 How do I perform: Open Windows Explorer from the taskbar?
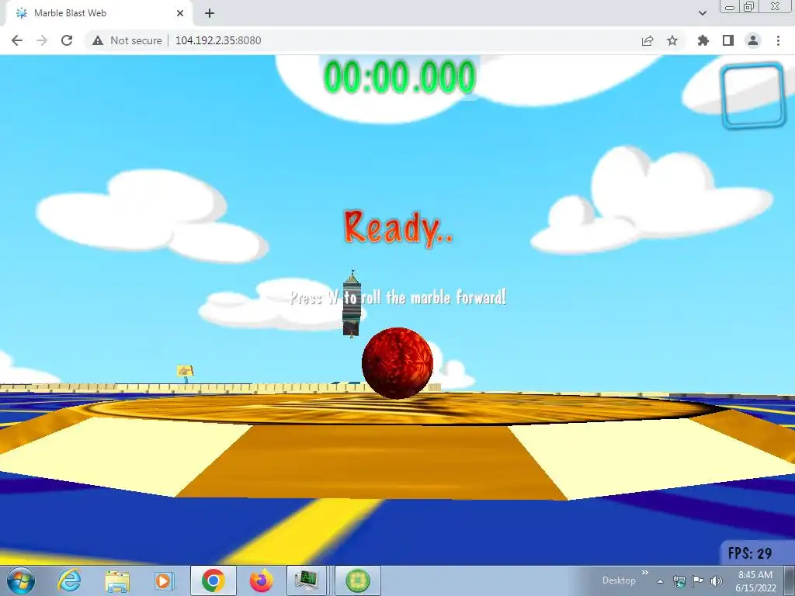pos(117,580)
